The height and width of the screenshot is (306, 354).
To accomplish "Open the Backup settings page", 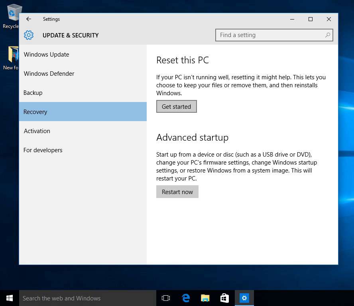I will pos(33,92).
